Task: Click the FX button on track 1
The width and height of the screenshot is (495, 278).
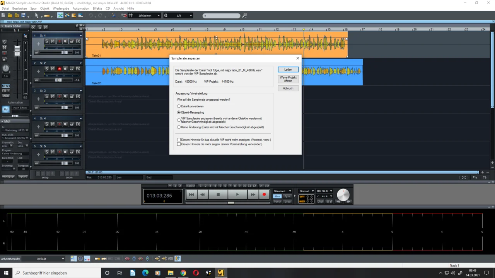Action: [78, 41]
